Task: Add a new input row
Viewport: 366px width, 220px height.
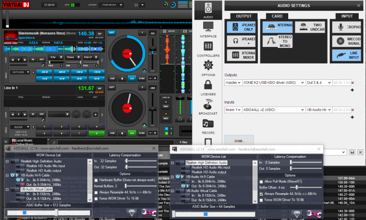Action: click(x=352, y=117)
